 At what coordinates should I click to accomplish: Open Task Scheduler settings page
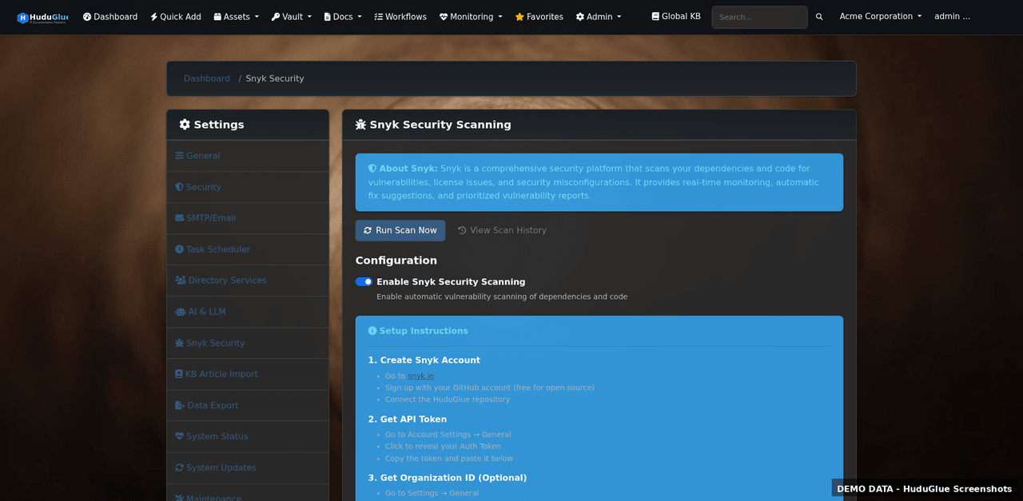click(x=248, y=249)
